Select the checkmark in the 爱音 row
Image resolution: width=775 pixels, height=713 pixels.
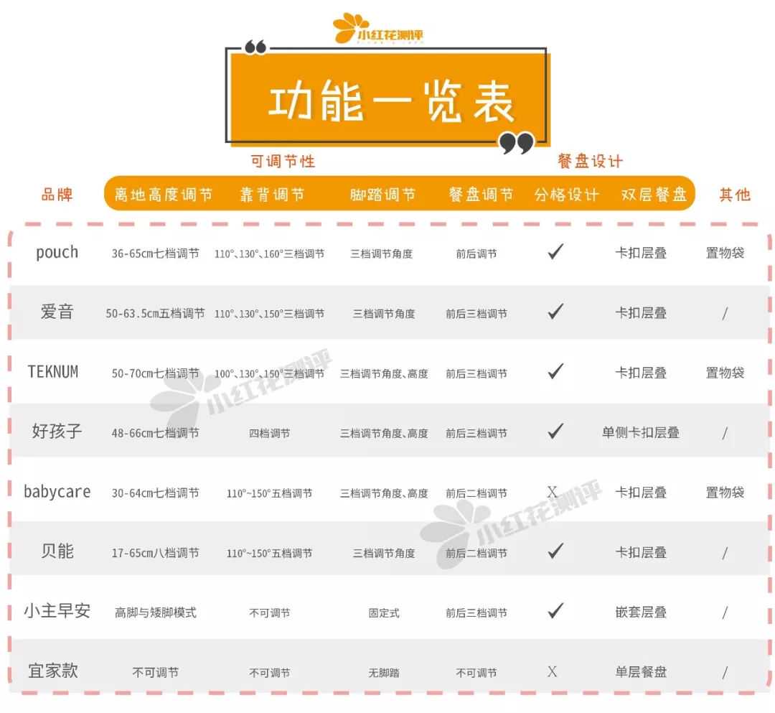(x=555, y=312)
